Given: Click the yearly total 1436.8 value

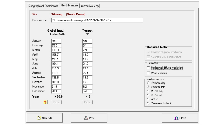Looking at the screenshot, I should pos(58,97).
